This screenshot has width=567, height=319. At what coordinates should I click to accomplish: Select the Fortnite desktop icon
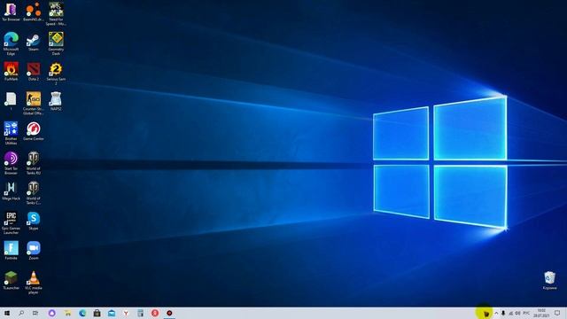(x=11, y=250)
